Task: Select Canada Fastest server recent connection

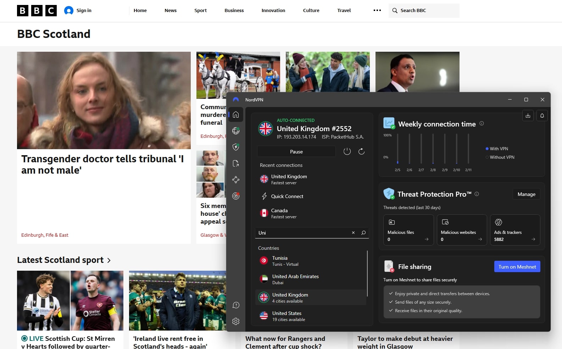Action: tap(312, 213)
